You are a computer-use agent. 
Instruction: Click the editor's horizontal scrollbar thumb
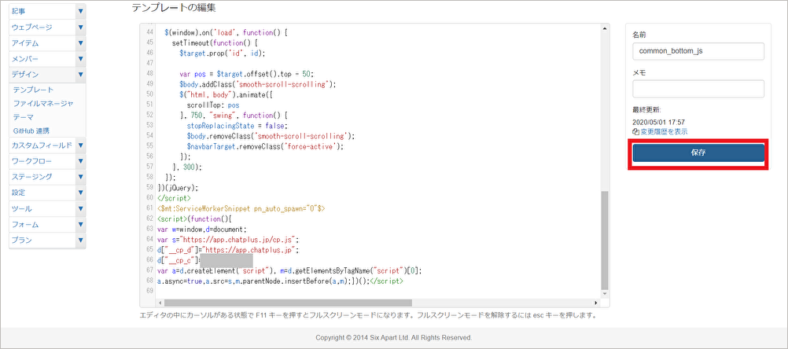tap(288, 303)
